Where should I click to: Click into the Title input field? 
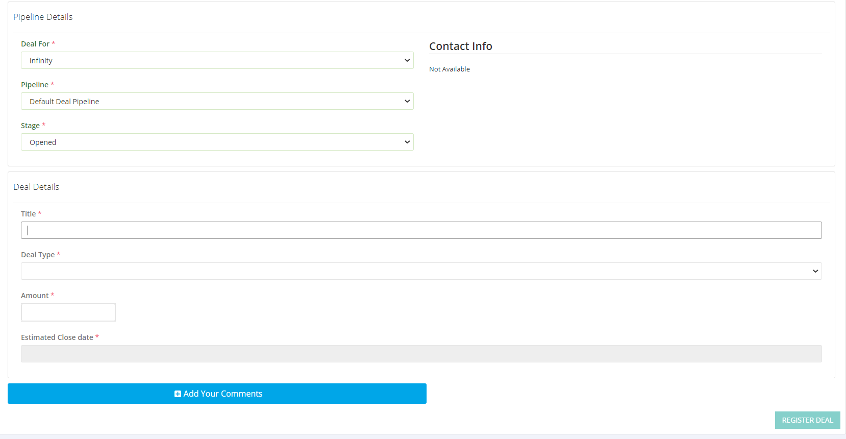click(421, 230)
